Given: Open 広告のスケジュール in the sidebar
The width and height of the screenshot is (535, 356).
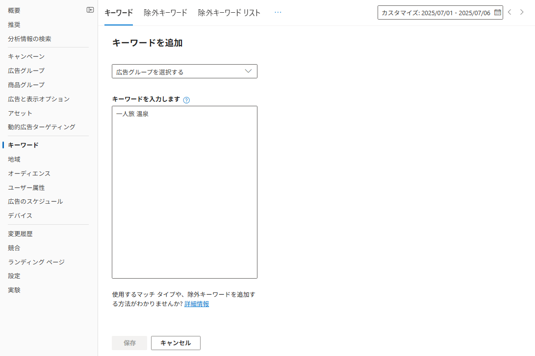Looking at the screenshot, I should pyautogui.click(x=35, y=202).
